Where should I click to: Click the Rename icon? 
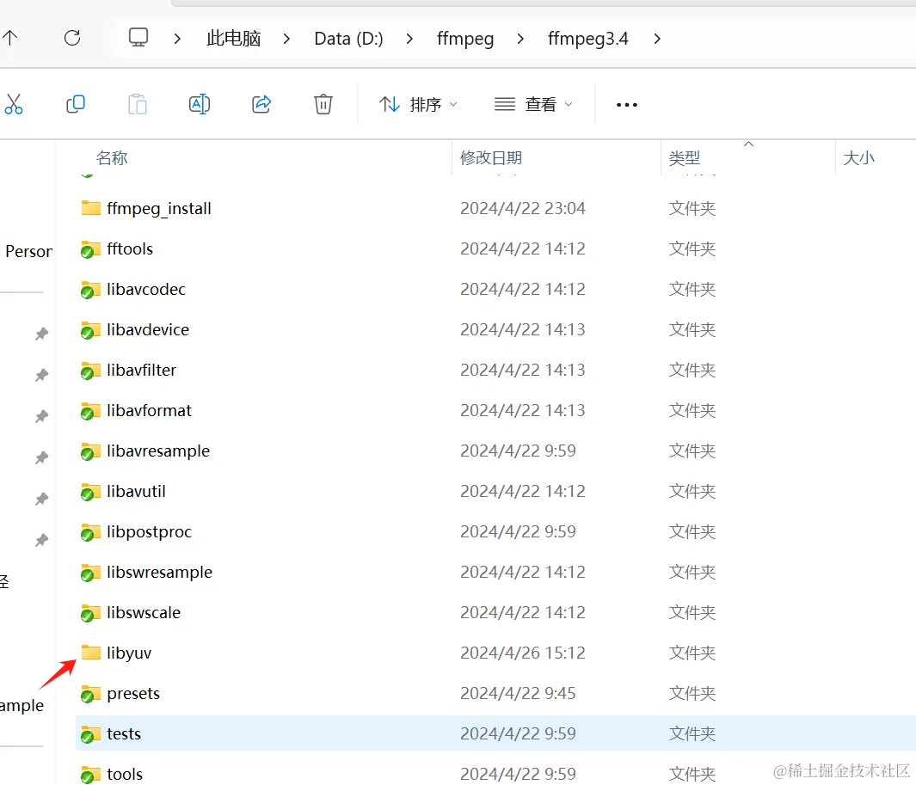click(200, 104)
